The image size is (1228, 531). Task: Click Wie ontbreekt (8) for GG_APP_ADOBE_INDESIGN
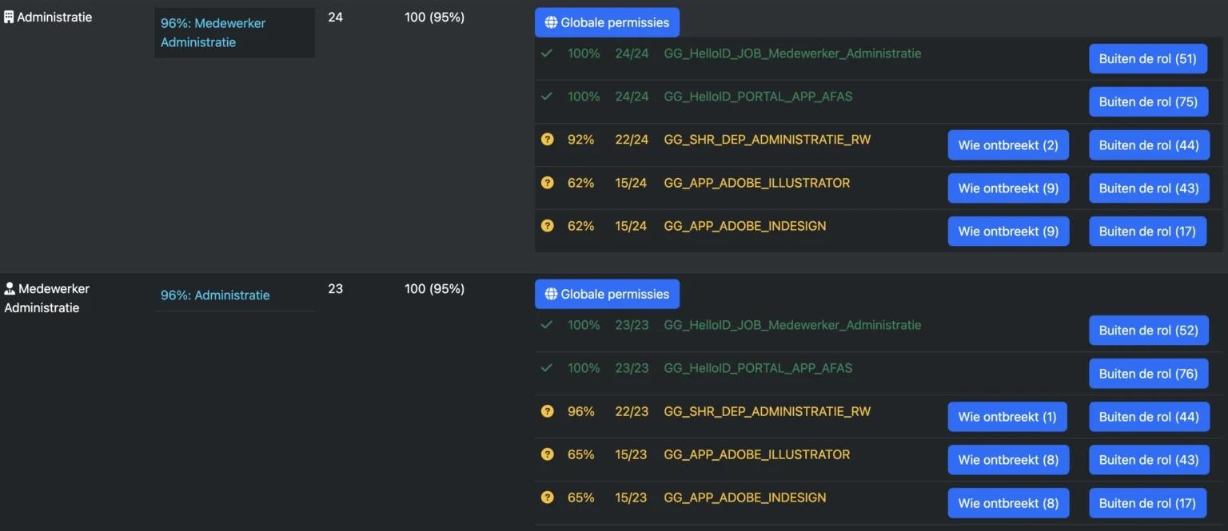pos(1008,502)
